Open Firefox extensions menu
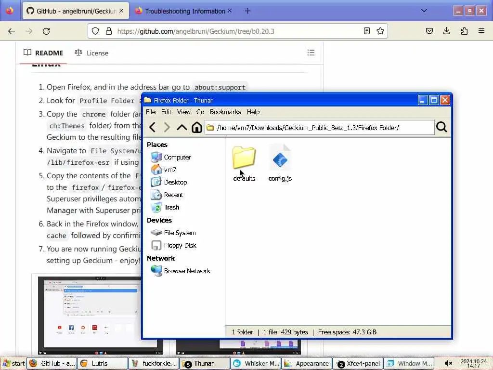 coord(464,31)
